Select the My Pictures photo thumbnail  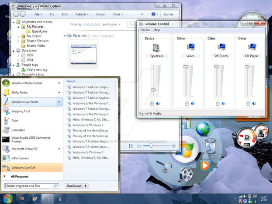tap(83, 54)
